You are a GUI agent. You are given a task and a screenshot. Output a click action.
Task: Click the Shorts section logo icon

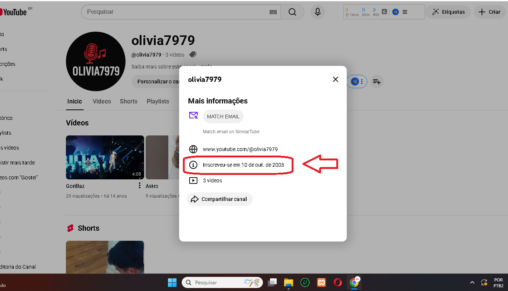tap(70, 228)
